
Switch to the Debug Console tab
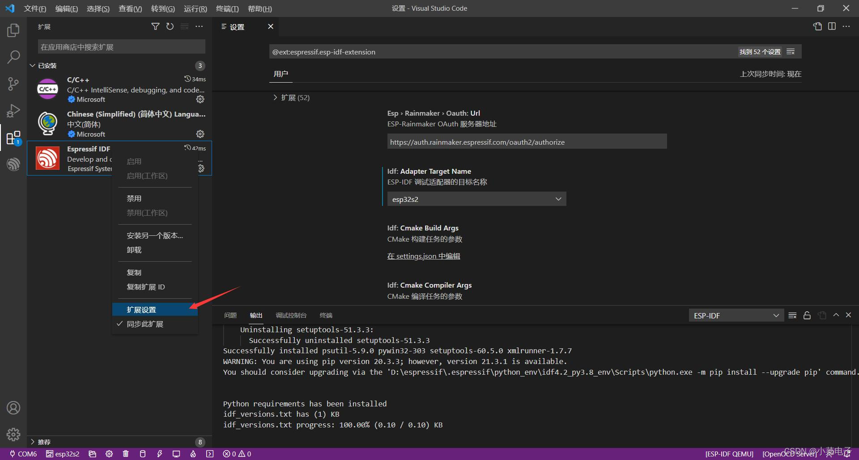pyautogui.click(x=291, y=315)
